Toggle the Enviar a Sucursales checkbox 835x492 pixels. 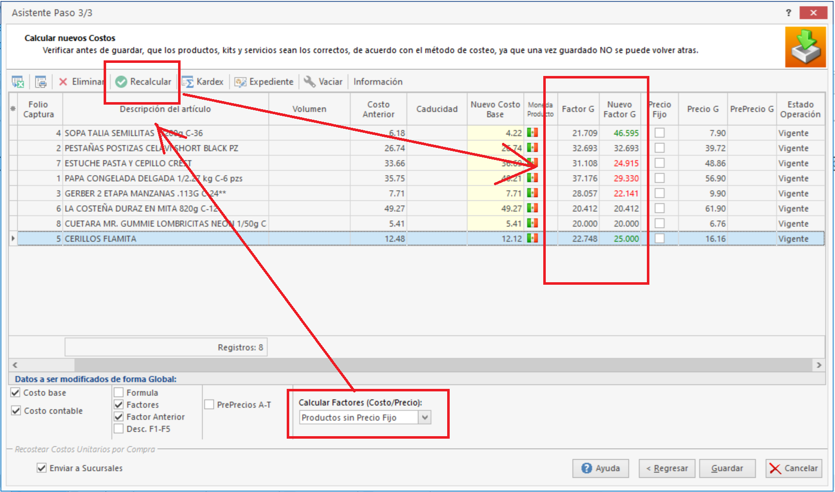42,468
